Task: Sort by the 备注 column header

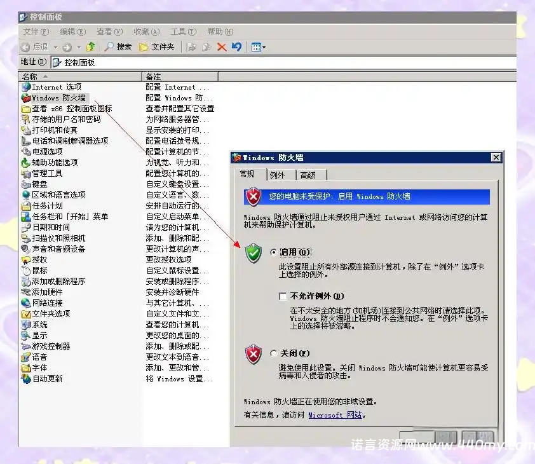Action: [180, 76]
